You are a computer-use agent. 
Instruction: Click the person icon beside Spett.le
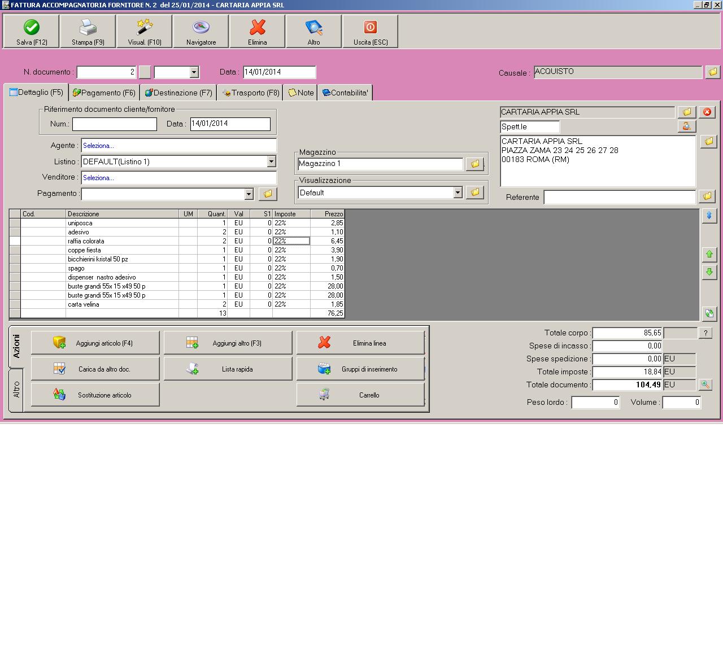coord(687,126)
